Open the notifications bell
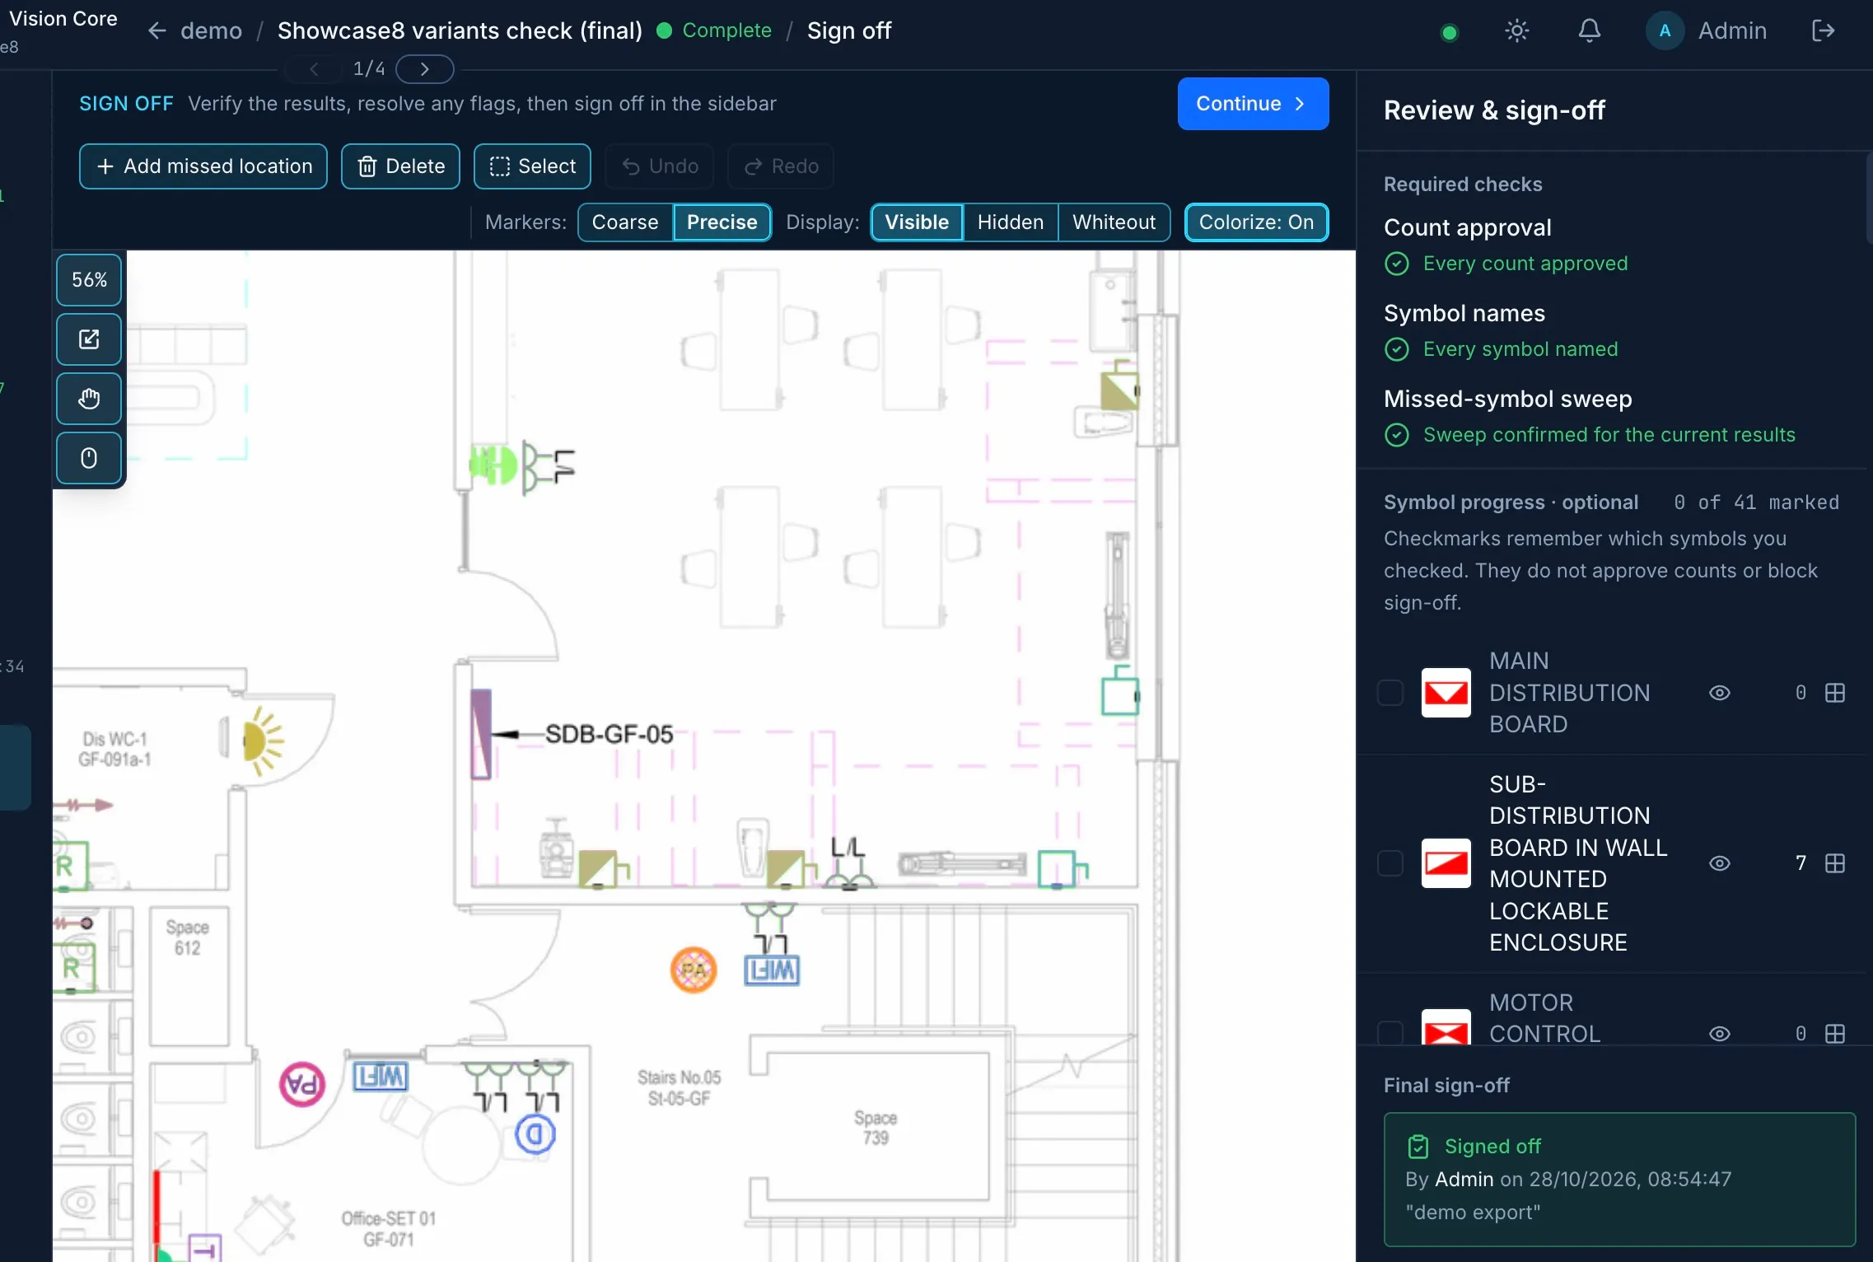This screenshot has width=1873, height=1262. (x=1589, y=31)
